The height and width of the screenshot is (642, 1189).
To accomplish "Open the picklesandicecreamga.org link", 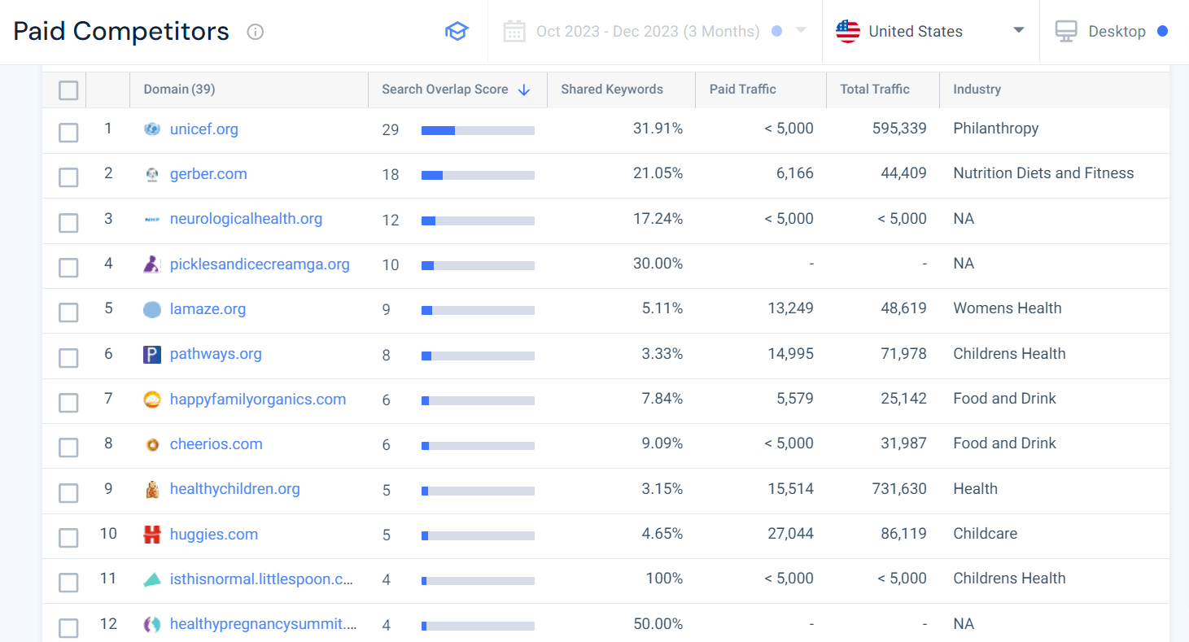I will 260,264.
